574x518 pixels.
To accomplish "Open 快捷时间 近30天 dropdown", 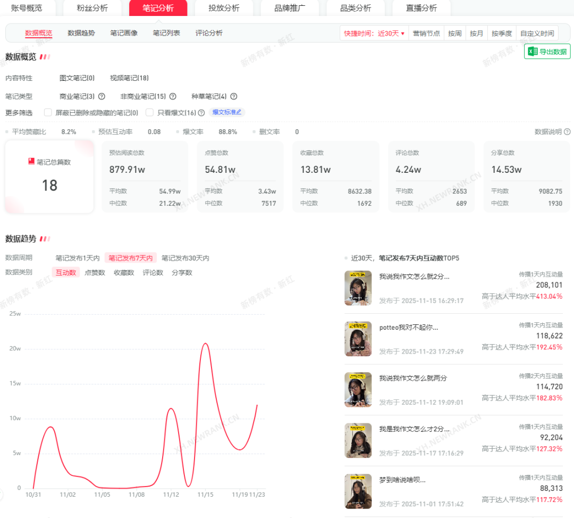I will click(x=374, y=34).
